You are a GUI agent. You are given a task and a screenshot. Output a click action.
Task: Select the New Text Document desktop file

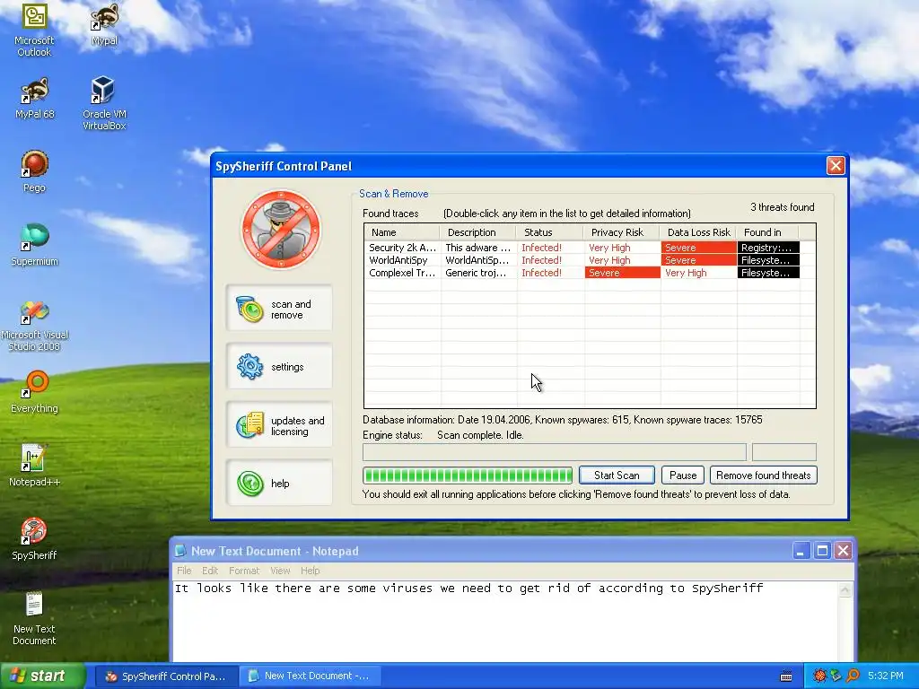point(34,619)
